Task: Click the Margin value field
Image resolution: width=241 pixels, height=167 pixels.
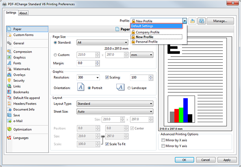Action: tap(86, 63)
